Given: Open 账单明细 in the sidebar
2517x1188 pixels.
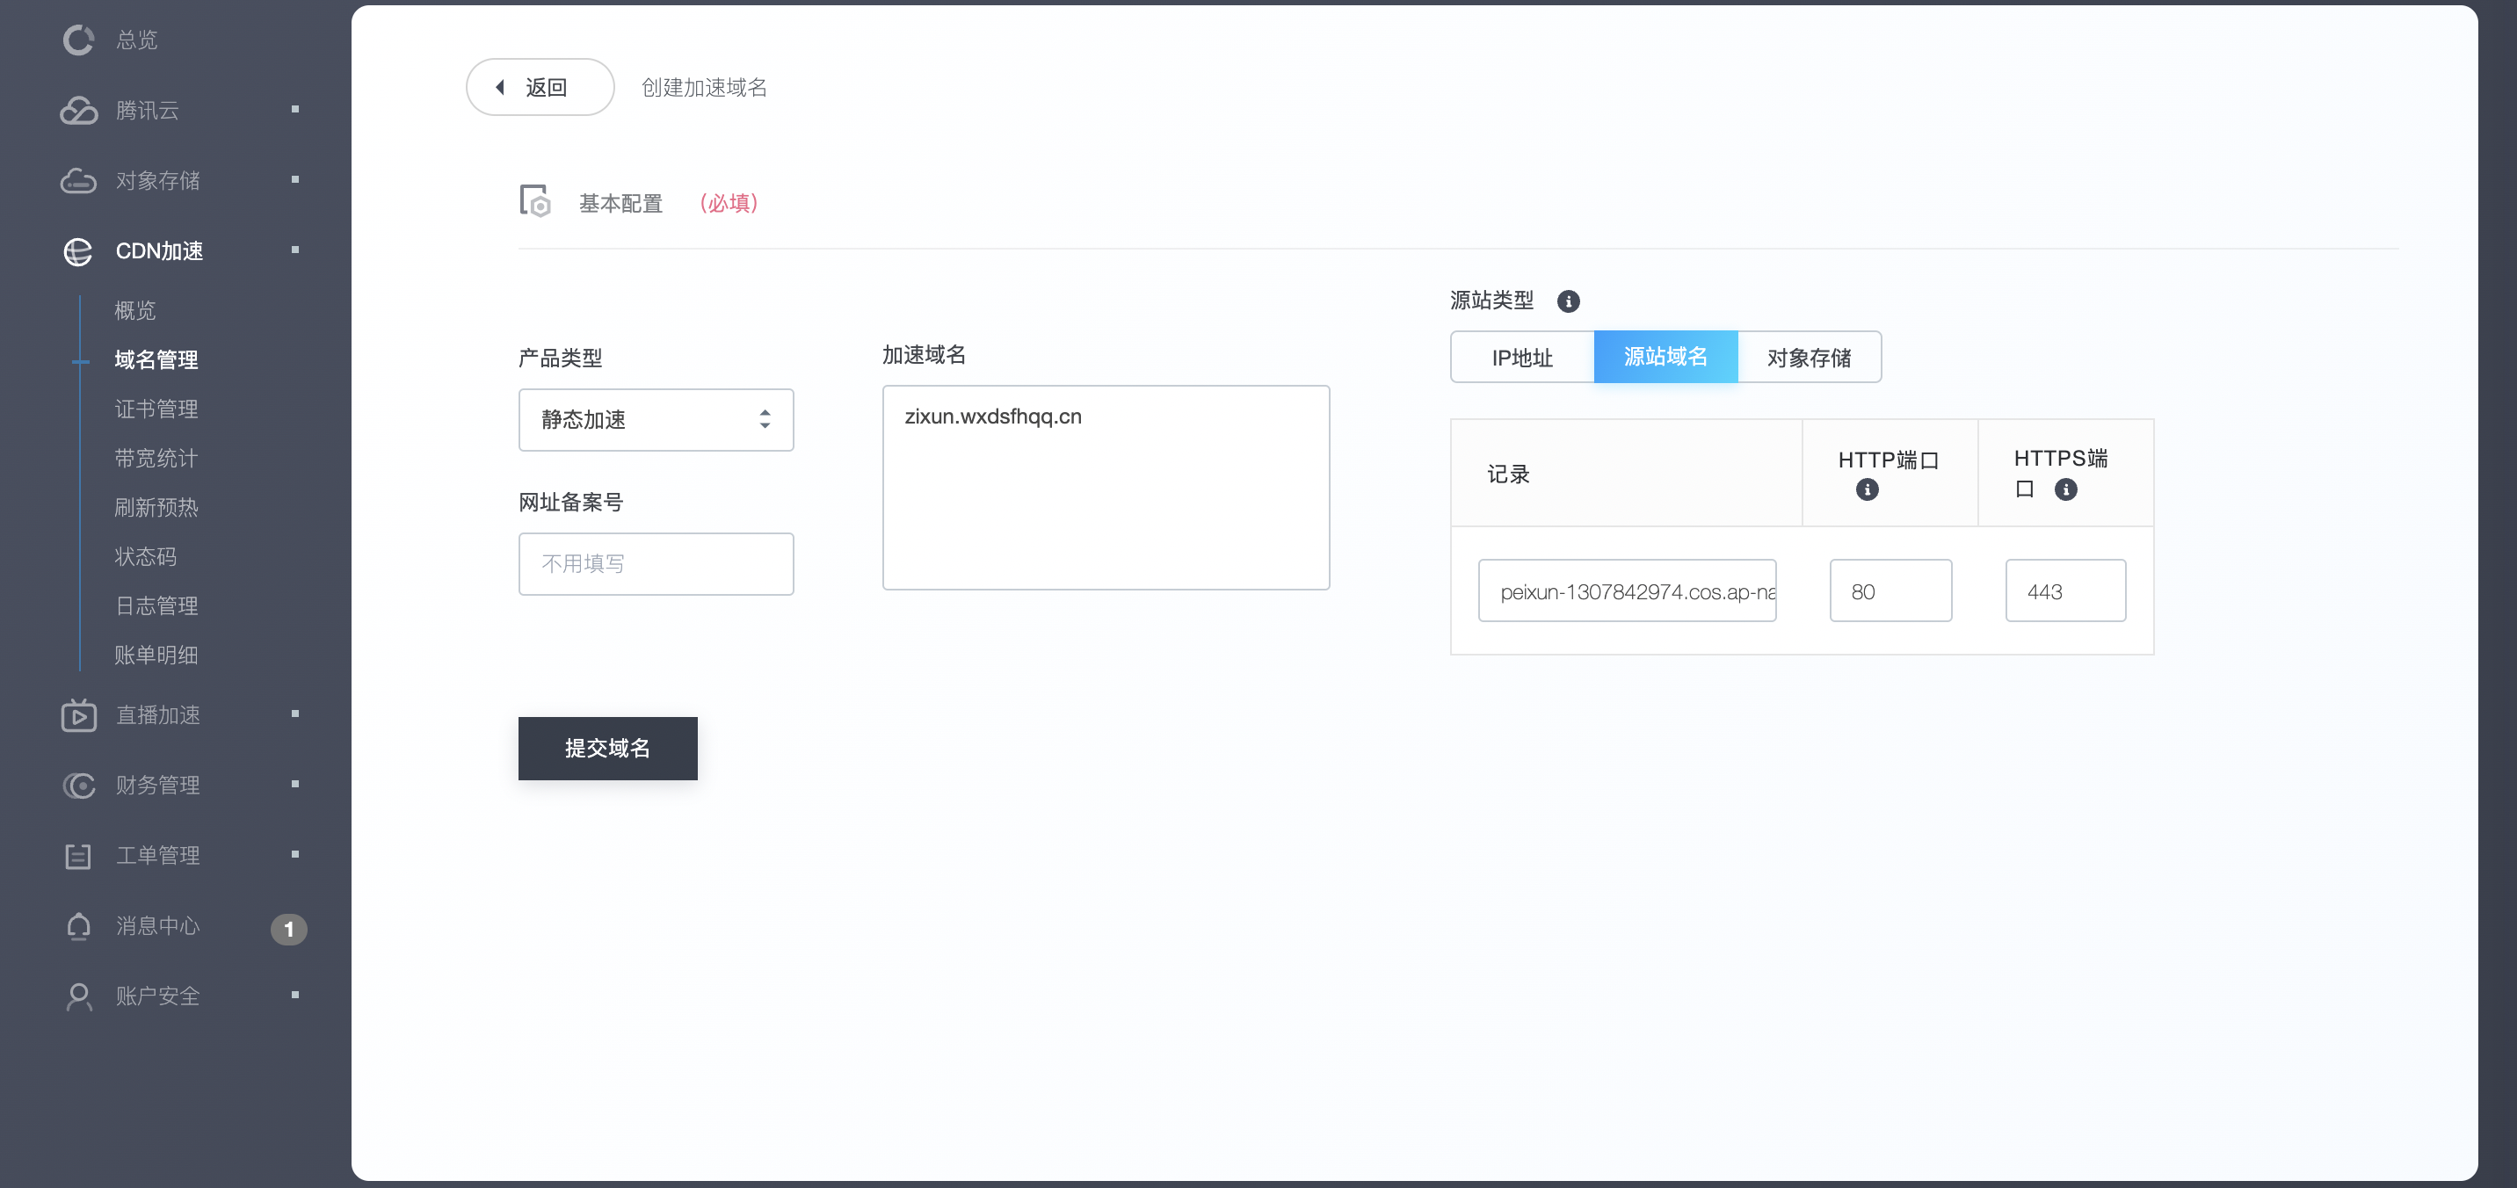Looking at the screenshot, I should pyautogui.click(x=156, y=655).
